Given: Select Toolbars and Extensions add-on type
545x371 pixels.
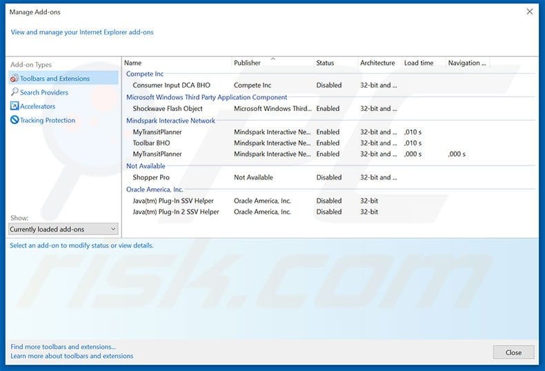Looking at the screenshot, I should (63, 79).
